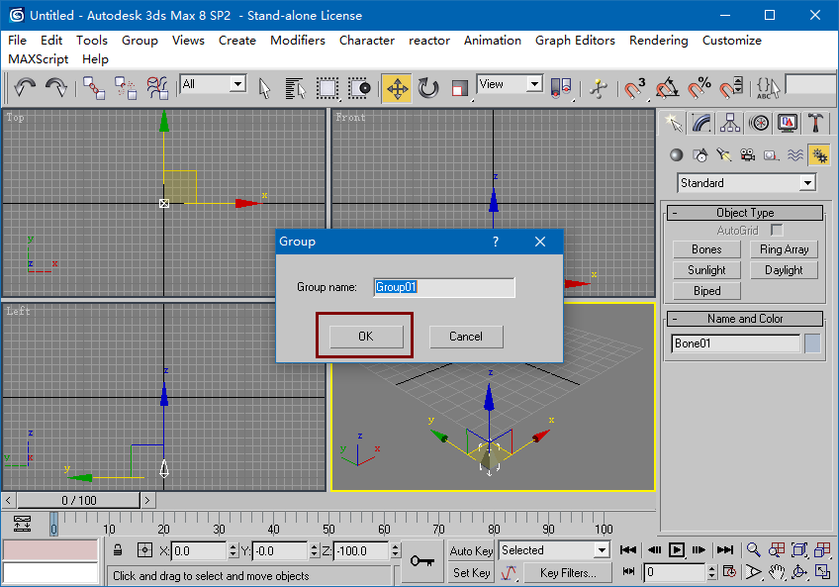Image resolution: width=839 pixels, height=587 pixels.
Task: Toggle Window/Crossing selection mode
Action: tap(358, 88)
